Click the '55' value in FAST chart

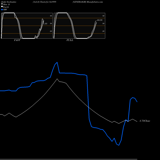46,24
